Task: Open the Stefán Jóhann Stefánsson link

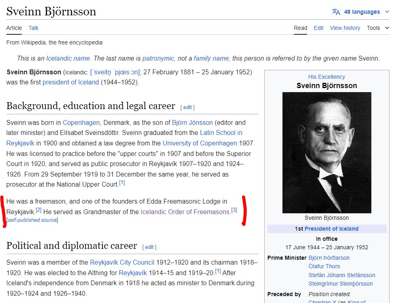Action: click(x=342, y=275)
